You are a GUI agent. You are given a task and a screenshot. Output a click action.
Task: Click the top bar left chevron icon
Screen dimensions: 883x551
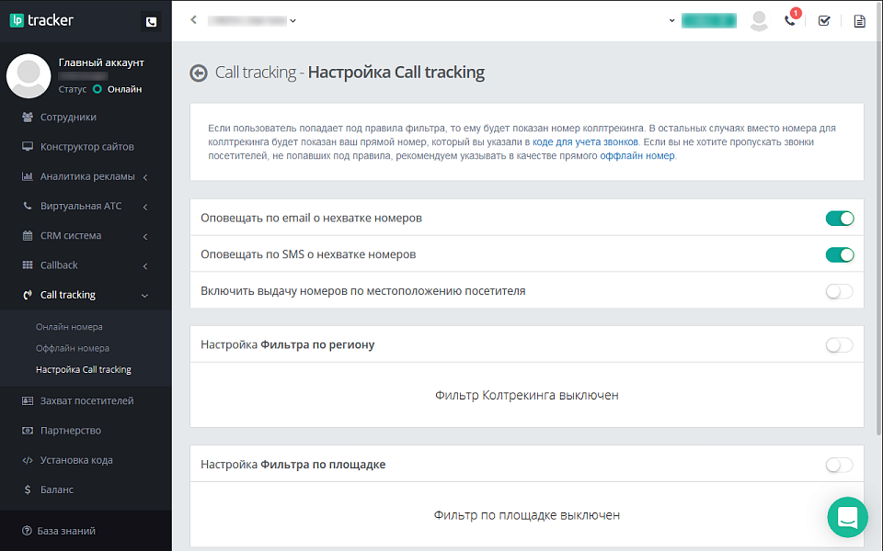tap(194, 19)
